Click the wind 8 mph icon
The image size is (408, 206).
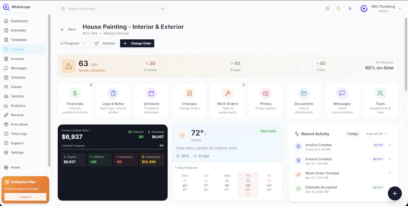(195, 156)
